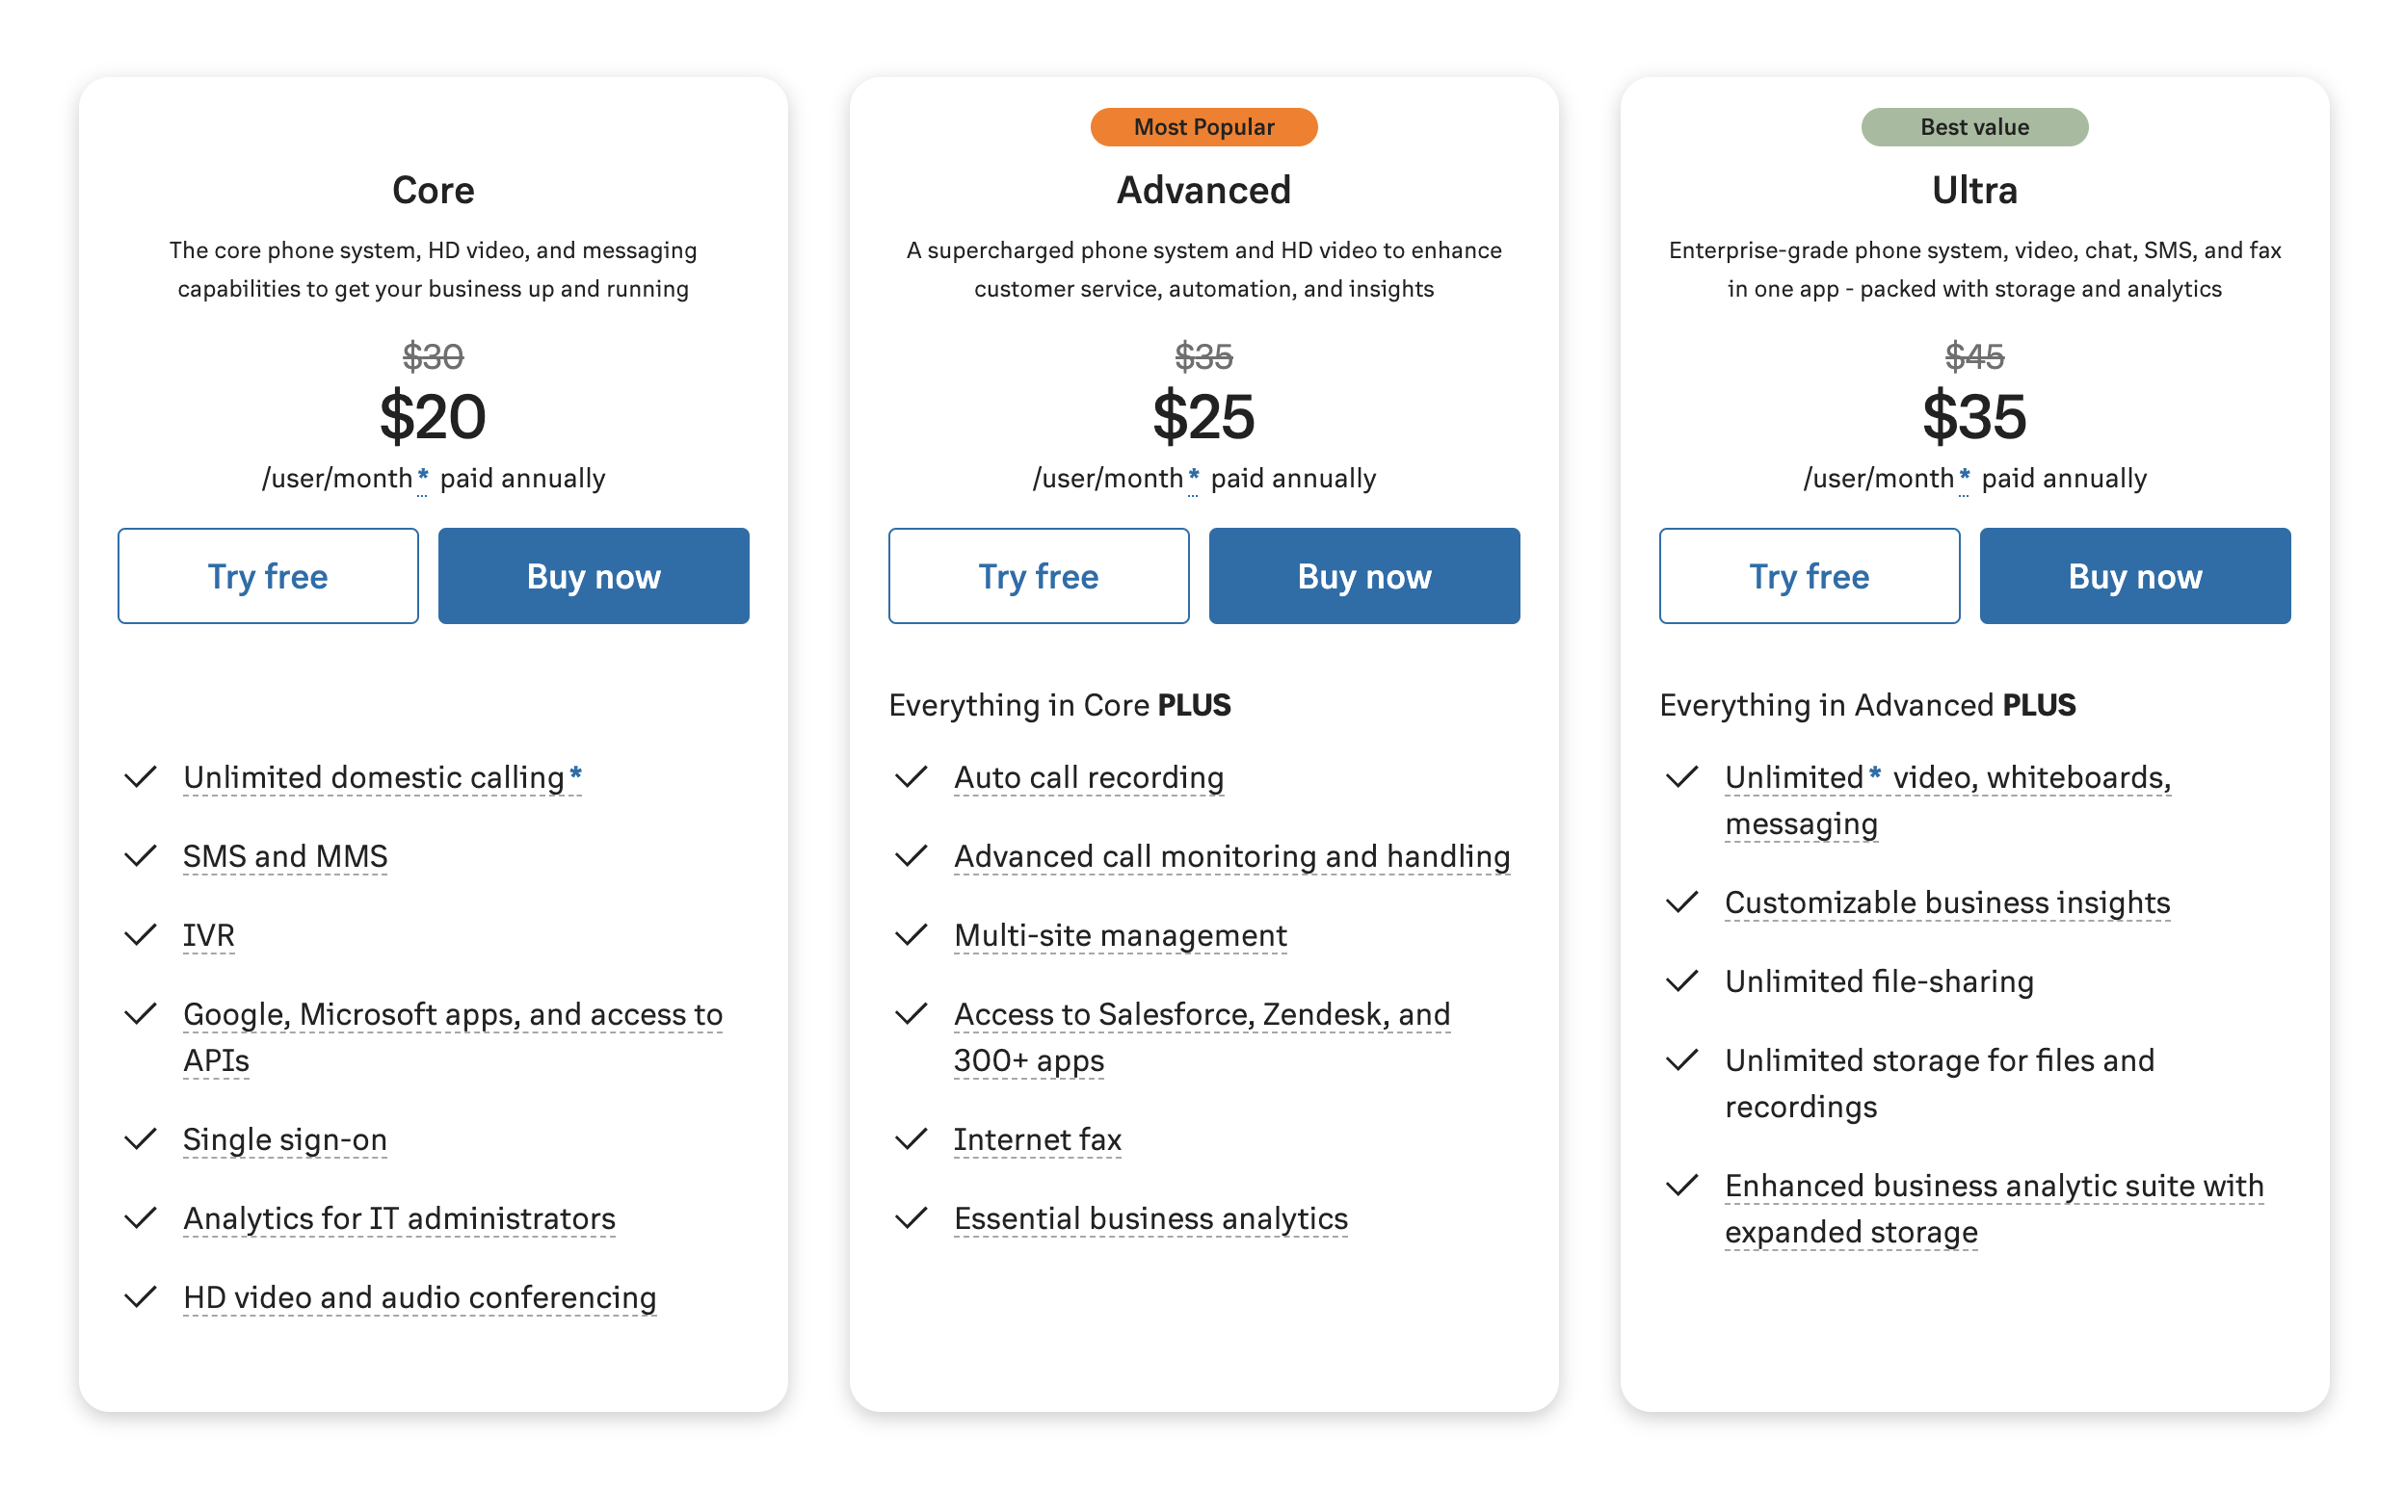Viewport: 2405px width, 1489px height.
Task: Click the Ultra plan 'Try free' button
Action: (1812, 575)
